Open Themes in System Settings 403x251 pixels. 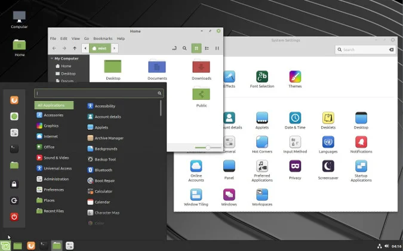tap(295, 78)
